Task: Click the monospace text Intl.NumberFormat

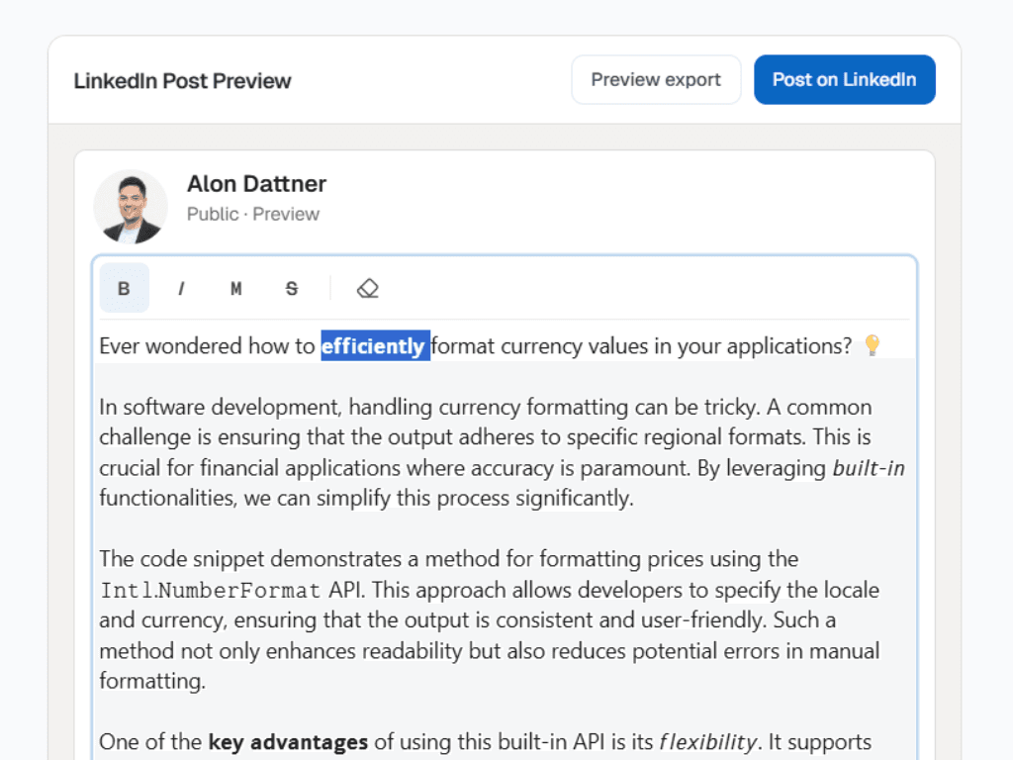Action: pyautogui.click(x=210, y=590)
